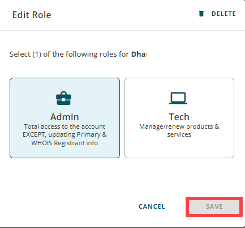Click the 'Manage/renew products & services' description

[x=179, y=130]
